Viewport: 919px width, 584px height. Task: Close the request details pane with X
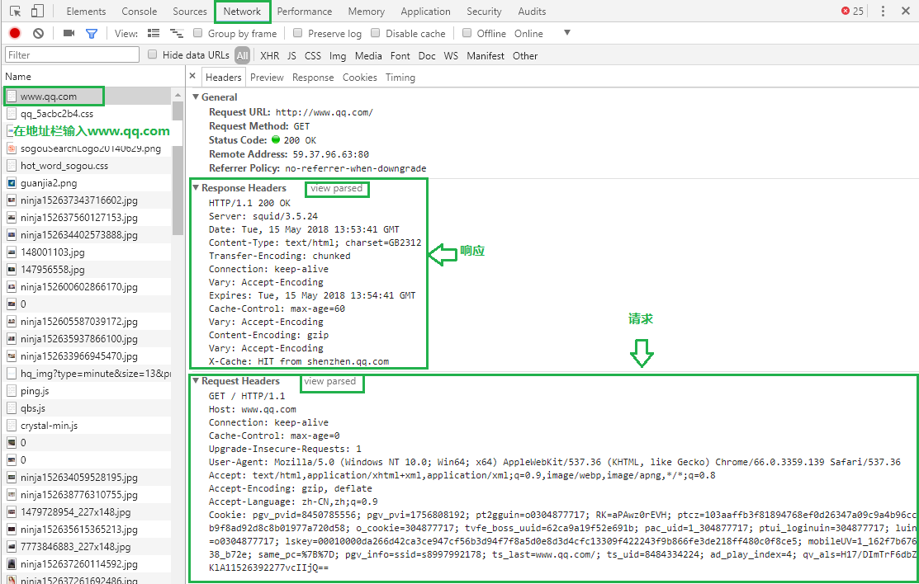point(192,76)
